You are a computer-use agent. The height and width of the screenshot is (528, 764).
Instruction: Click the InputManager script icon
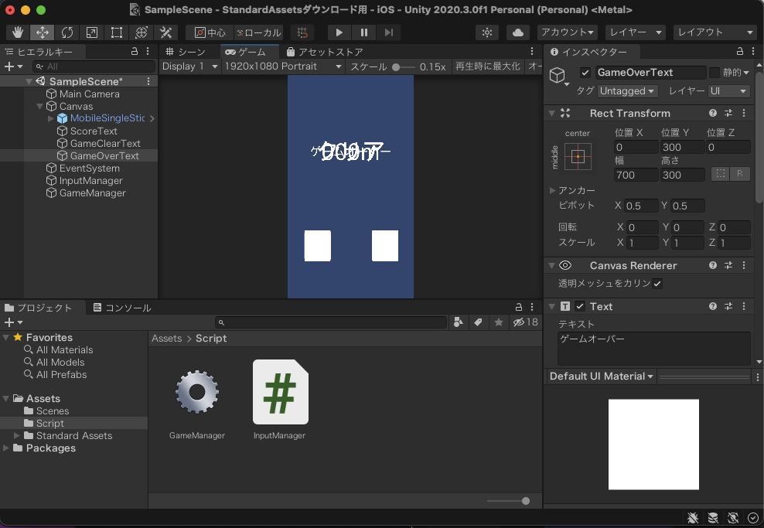280,393
